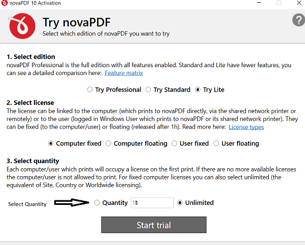Image resolution: width=305 pixels, height=245 pixels.
Task: Start the trial with Start trial button
Action: point(154,225)
